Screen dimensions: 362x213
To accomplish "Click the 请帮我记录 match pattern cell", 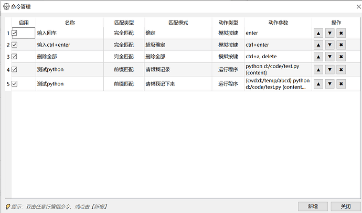I will coord(178,70).
